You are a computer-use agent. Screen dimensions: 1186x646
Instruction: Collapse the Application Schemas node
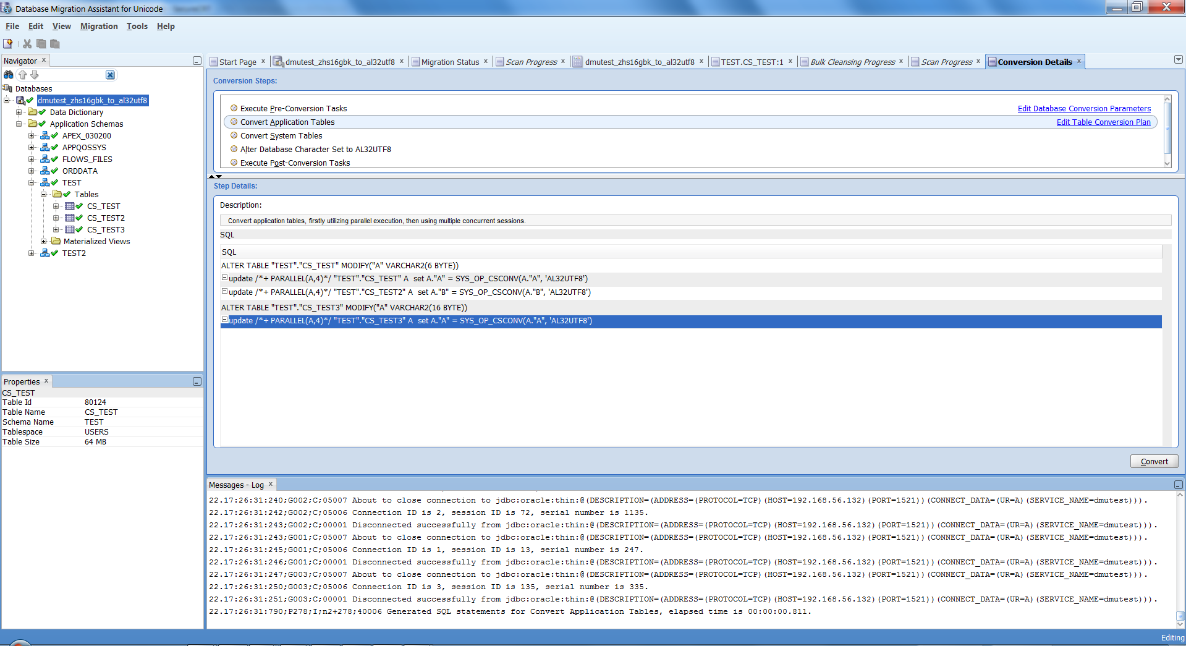pyautogui.click(x=19, y=124)
